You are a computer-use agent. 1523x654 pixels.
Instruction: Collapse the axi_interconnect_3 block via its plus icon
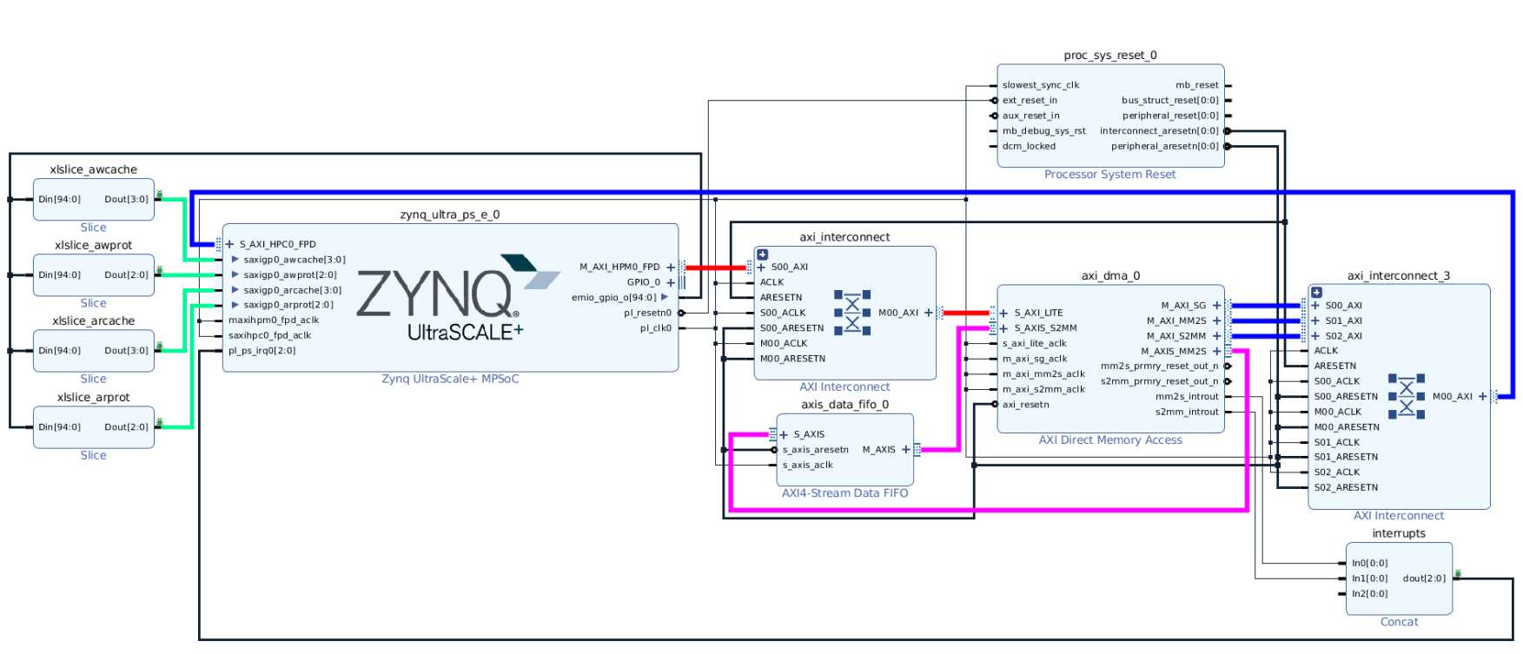click(x=1316, y=293)
